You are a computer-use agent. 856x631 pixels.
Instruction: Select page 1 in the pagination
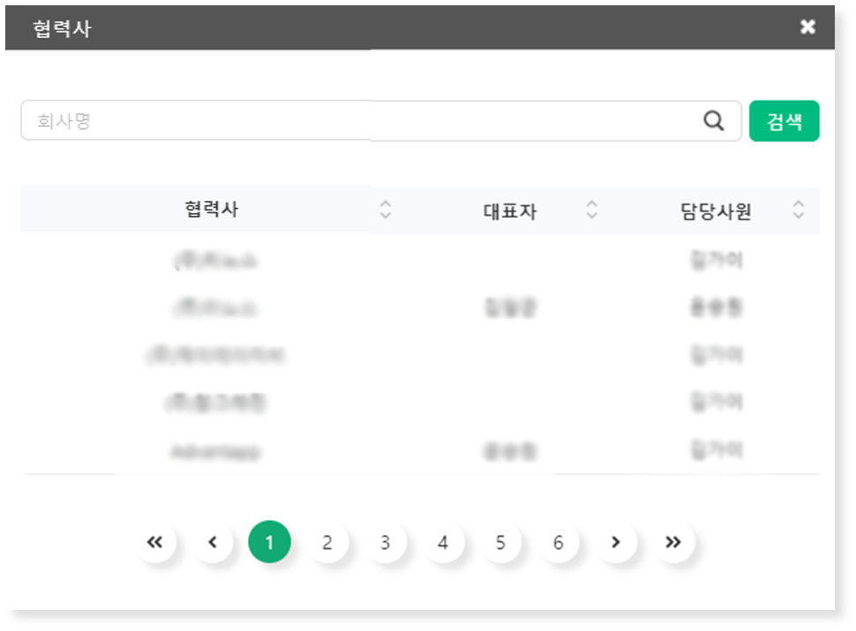pos(270,542)
